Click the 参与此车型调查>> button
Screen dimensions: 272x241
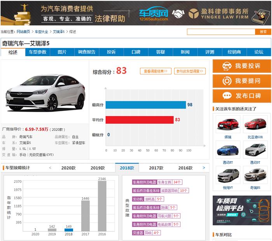tap(190, 71)
